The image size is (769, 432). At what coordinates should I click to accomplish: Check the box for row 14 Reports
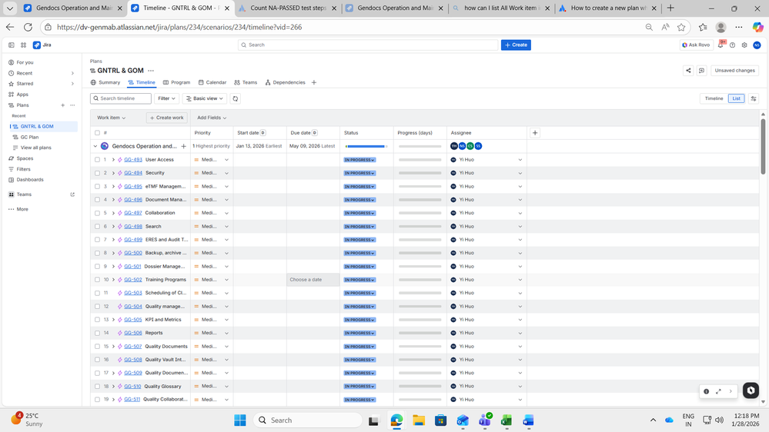point(97,333)
